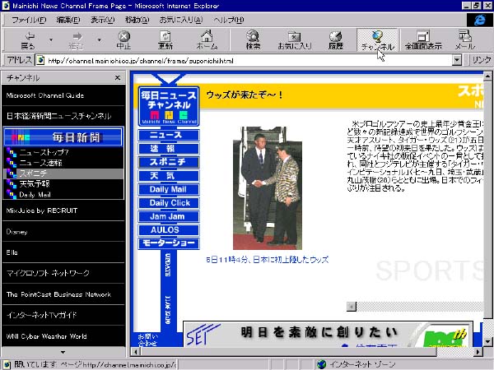Click the スポニチ page button
This screenshot has width=494, height=370.
[169, 162]
